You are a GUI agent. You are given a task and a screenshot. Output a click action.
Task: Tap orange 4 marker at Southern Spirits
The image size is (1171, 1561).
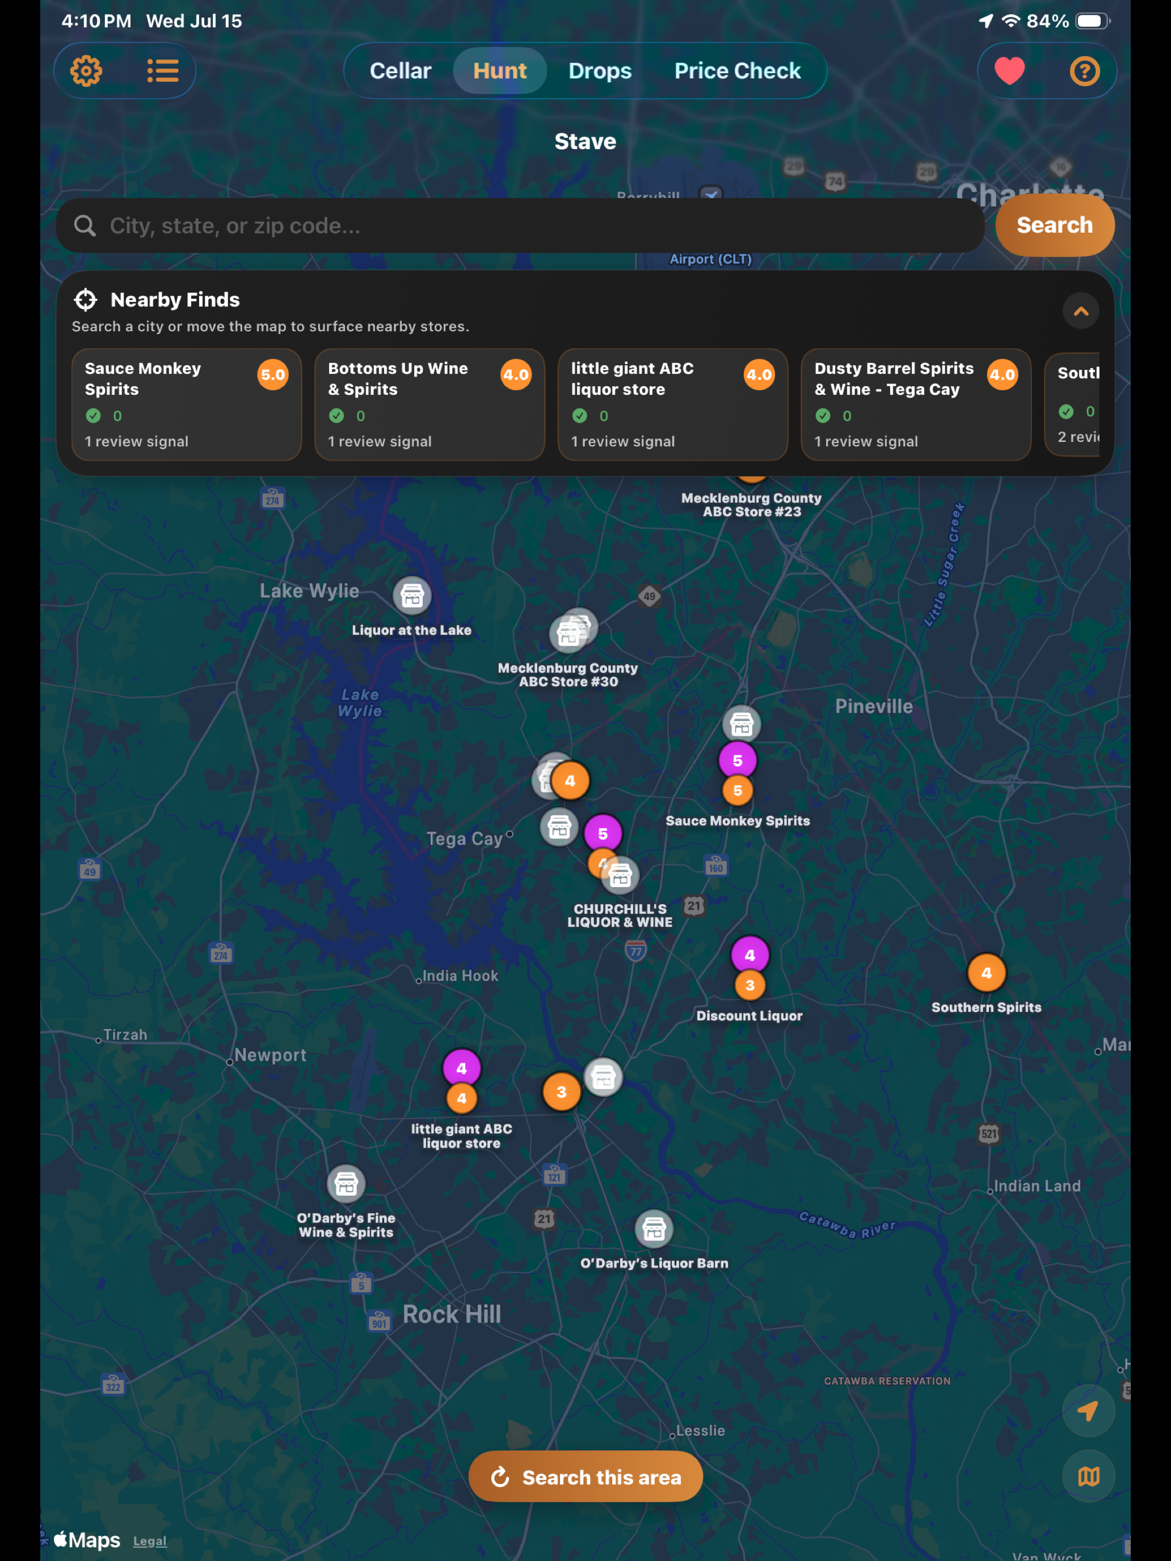point(986,973)
